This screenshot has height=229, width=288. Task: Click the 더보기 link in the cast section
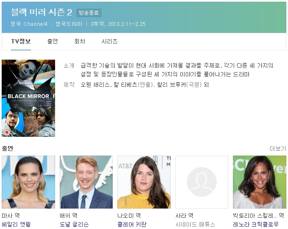(278, 148)
